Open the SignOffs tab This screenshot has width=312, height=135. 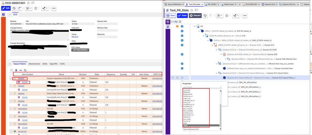pos(53,64)
